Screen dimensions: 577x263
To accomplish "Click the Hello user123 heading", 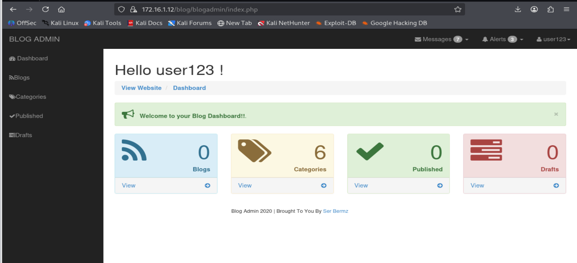I will (169, 70).
